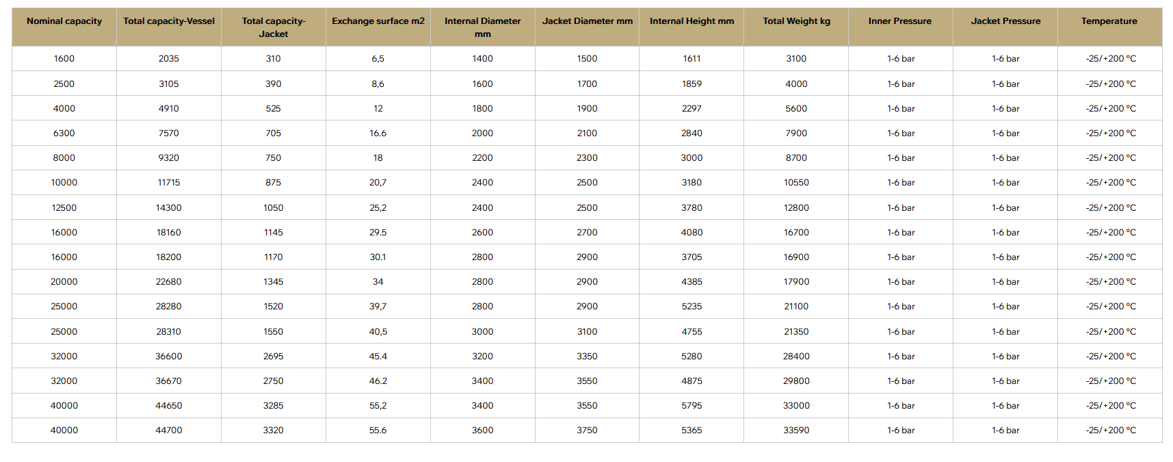Click the 1600 nominal capacity cell
The height and width of the screenshot is (462, 1173).
tap(64, 59)
